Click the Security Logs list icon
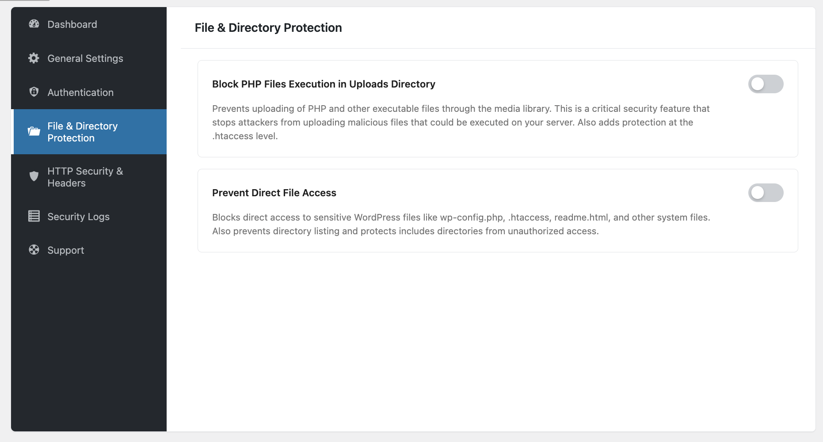This screenshot has width=823, height=442. click(x=34, y=216)
